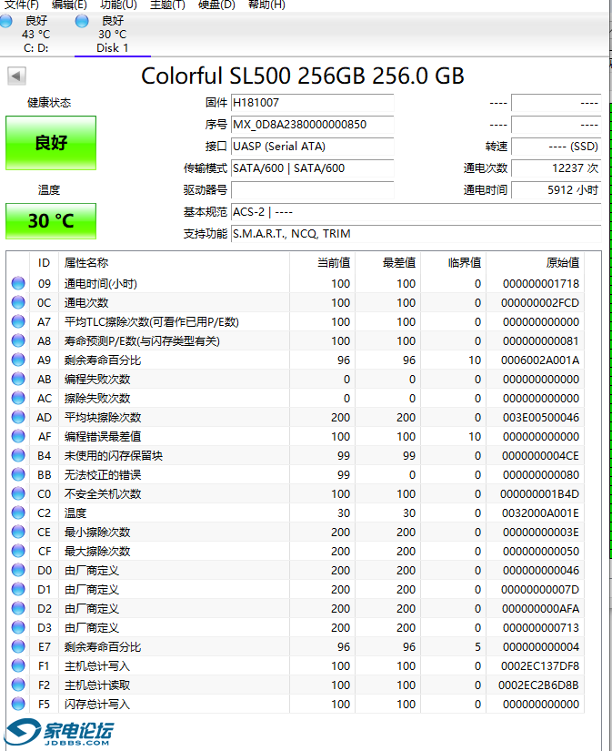This screenshot has width=612, height=751.
Task: Open the 主题(T) menu
Action: (x=167, y=5)
